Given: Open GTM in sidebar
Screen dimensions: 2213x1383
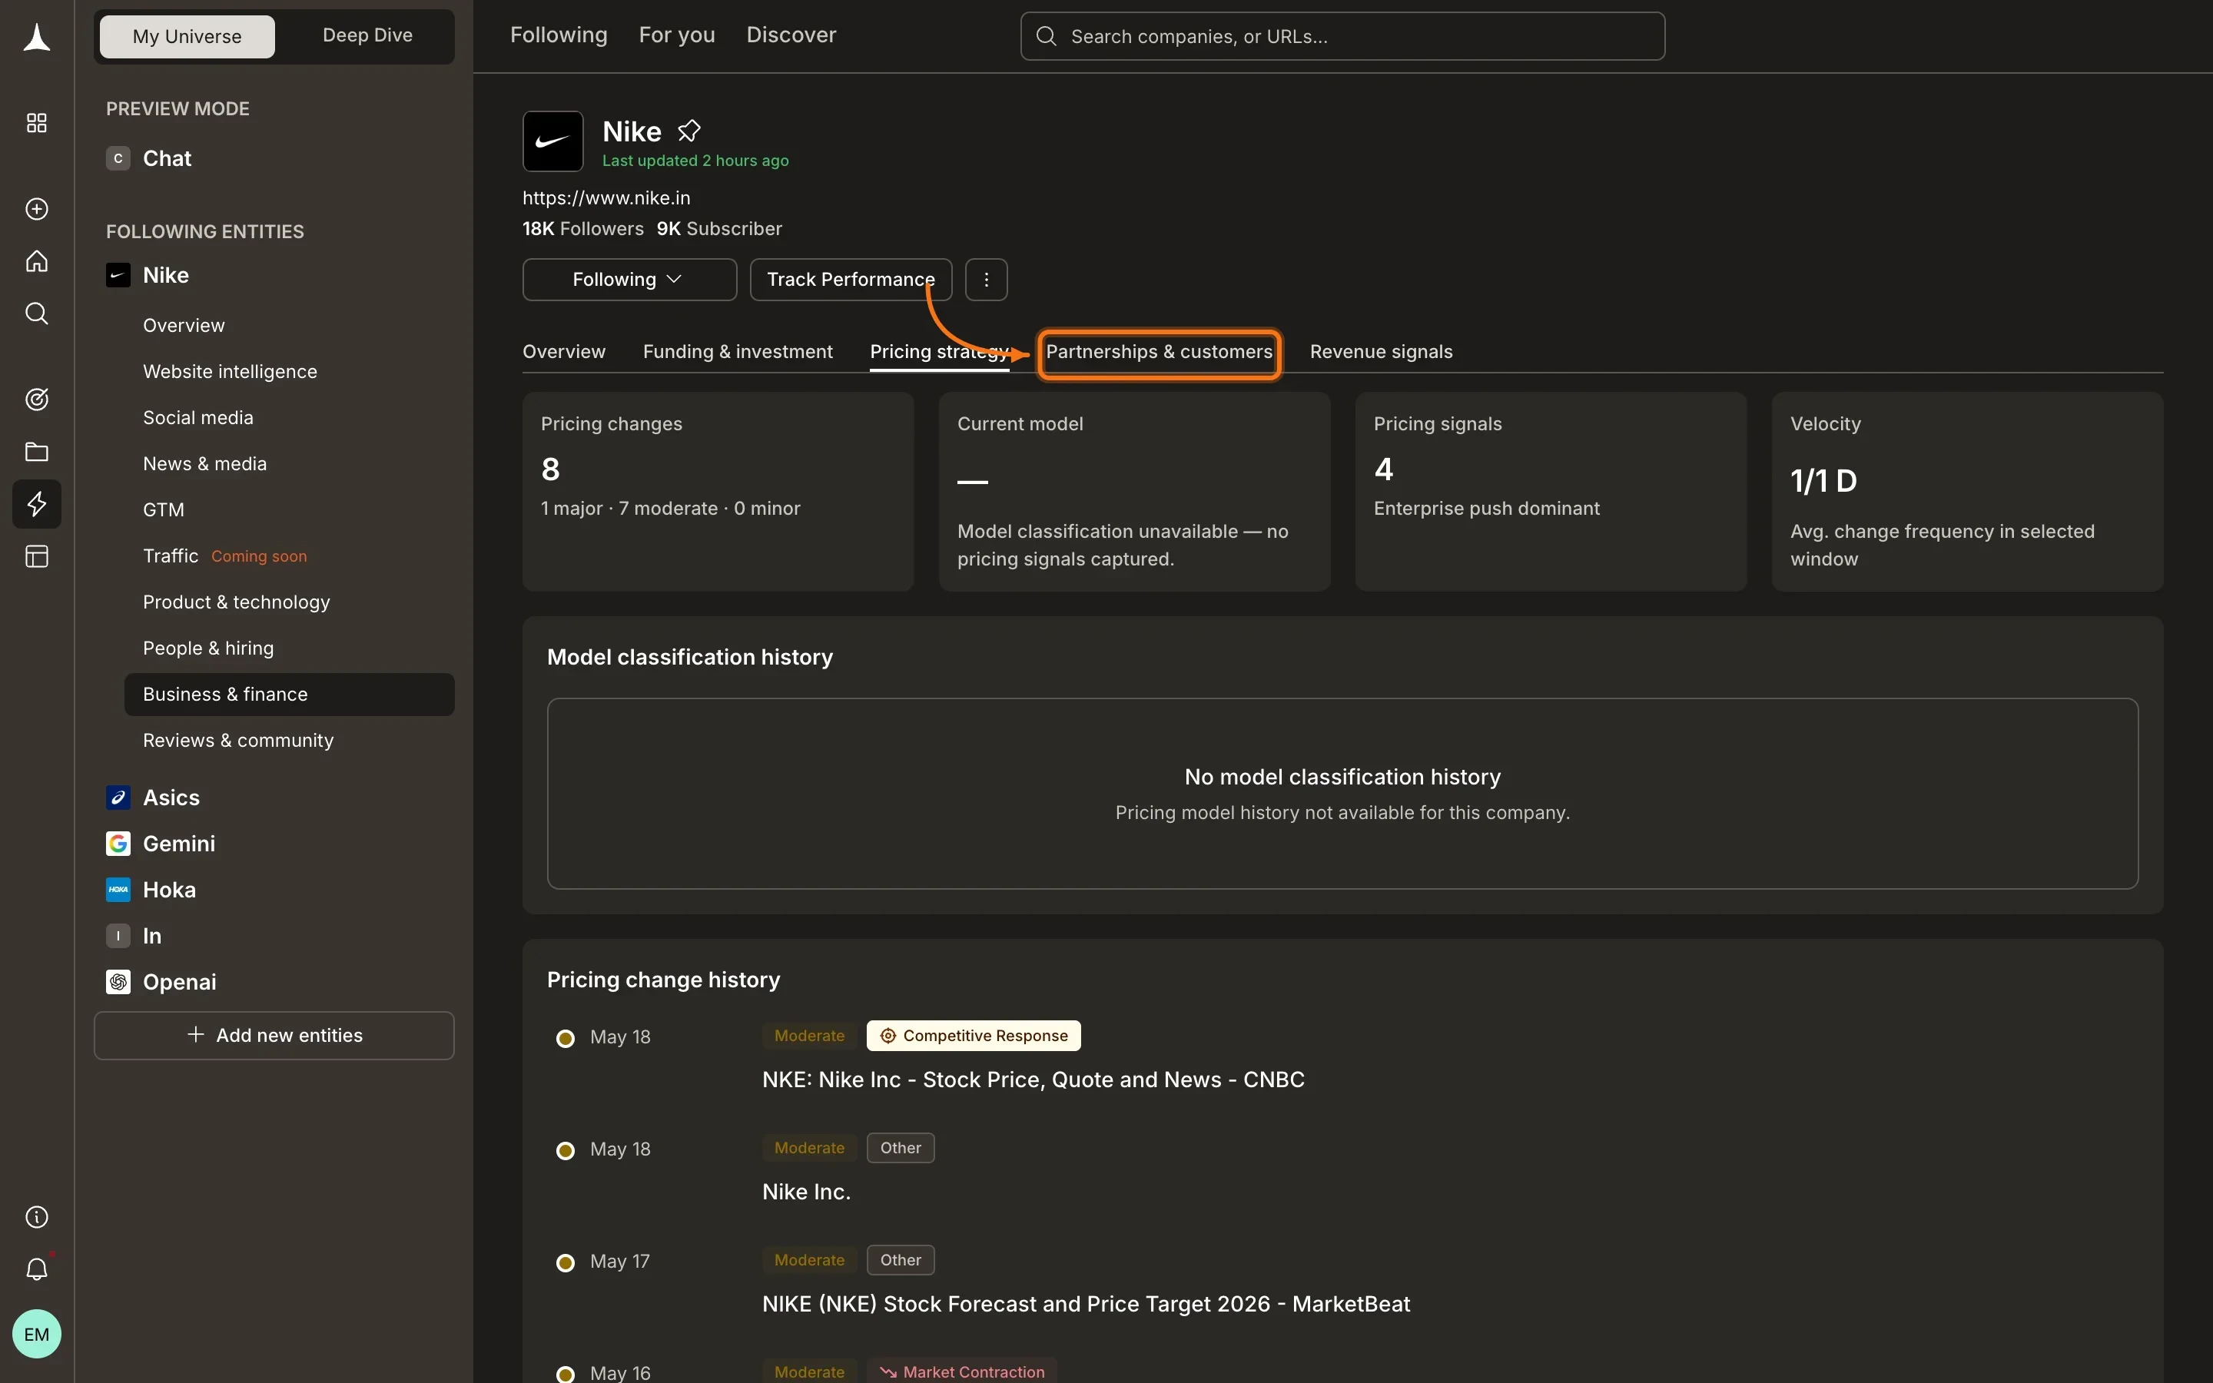Looking at the screenshot, I should (164, 509).
